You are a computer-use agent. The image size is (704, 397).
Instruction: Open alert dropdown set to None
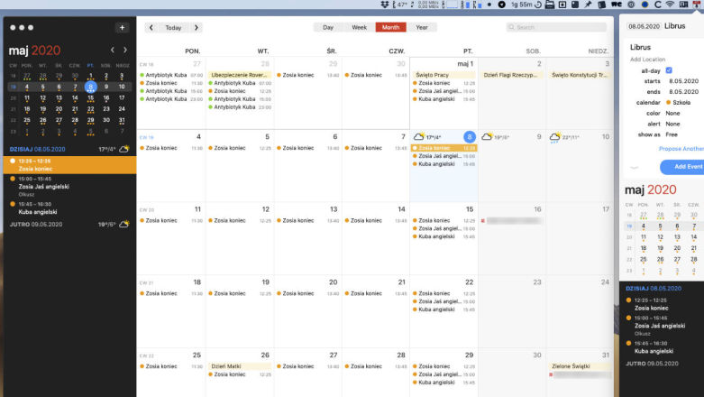(672, 125)
